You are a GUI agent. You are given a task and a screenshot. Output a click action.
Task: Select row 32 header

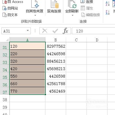point(5,53)
